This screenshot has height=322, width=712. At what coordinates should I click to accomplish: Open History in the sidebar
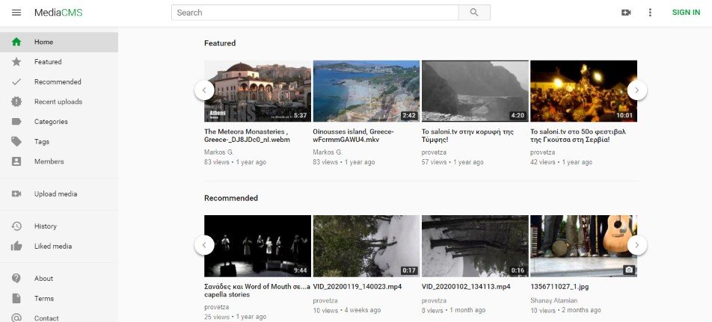59,226
